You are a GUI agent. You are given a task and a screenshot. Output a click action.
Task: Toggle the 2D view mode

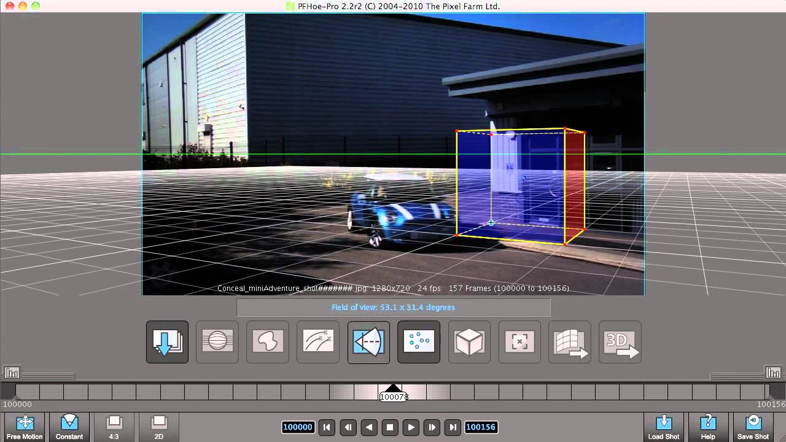(159, 427)
